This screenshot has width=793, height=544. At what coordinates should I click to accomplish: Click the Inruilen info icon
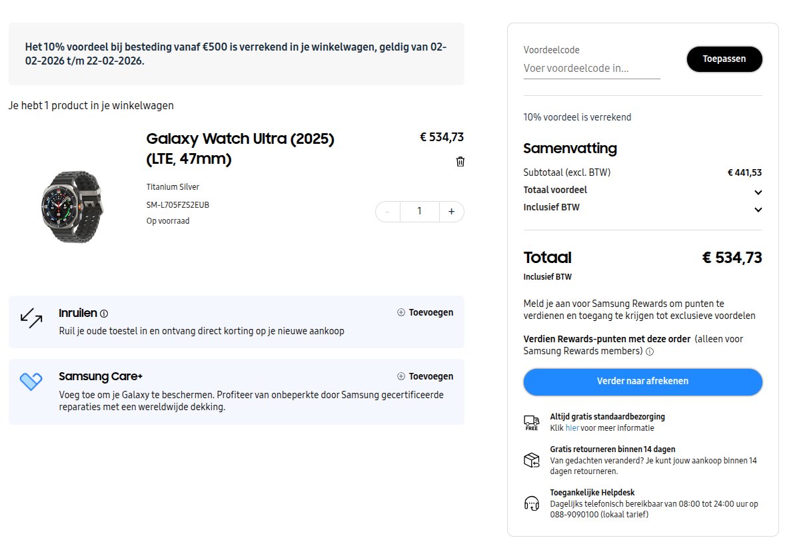pos(104,314)
